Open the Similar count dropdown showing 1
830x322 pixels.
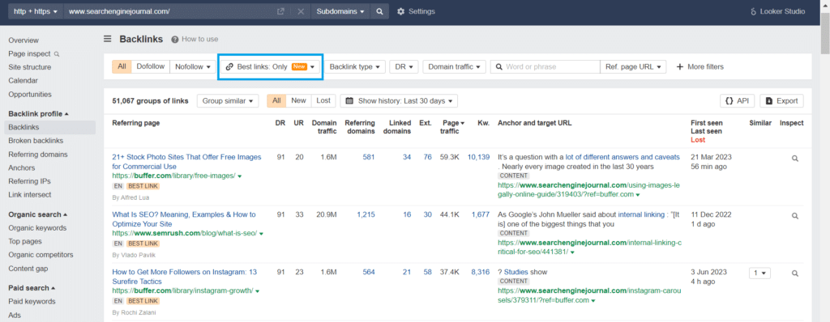click(759, 273)
